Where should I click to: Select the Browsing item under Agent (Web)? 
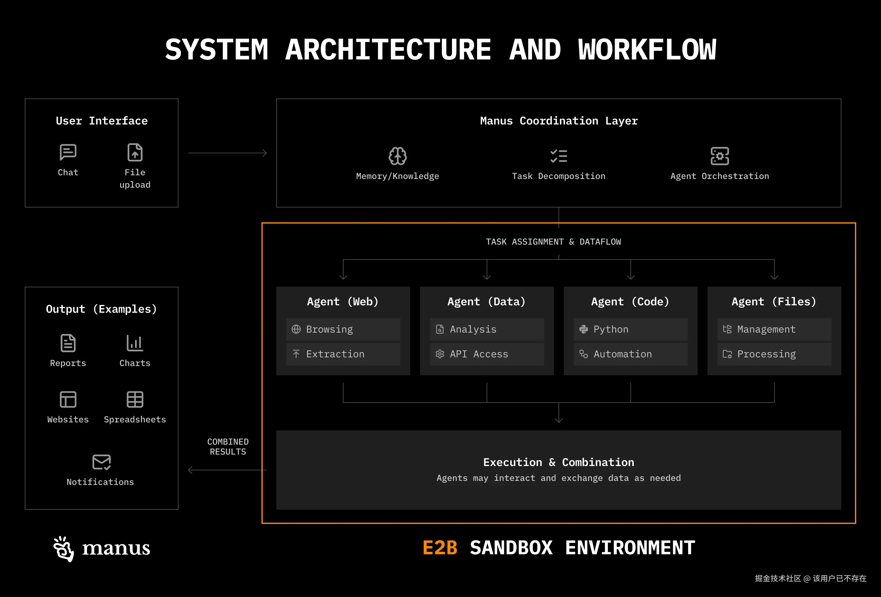point(343,329)
